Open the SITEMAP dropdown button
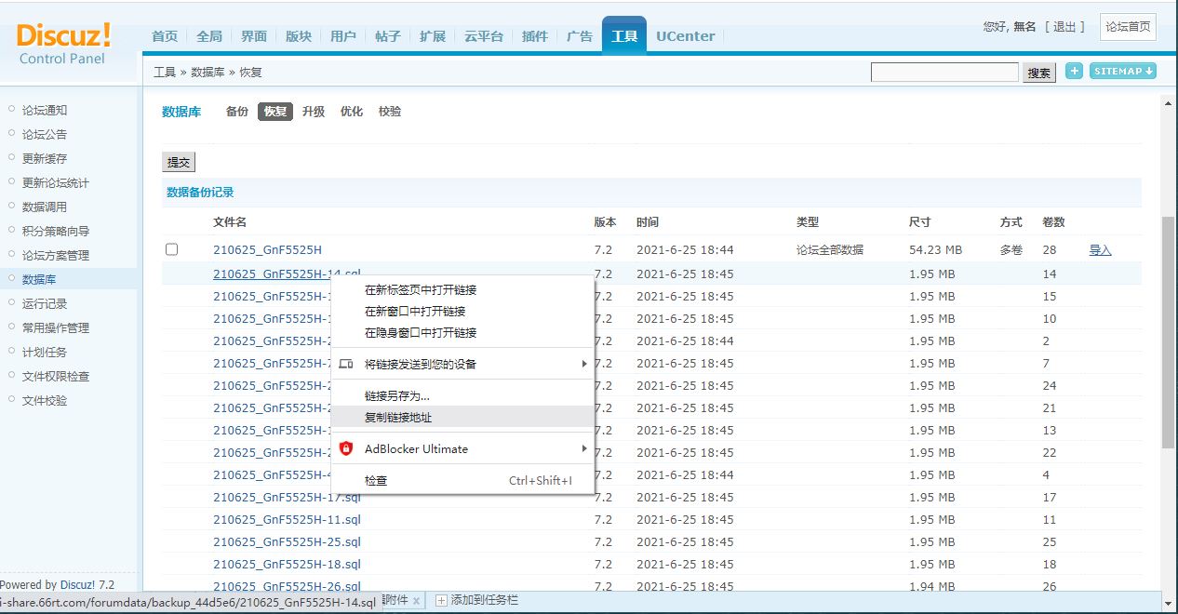Viewport: 1178px width, 614px height. click(x=1123, y=71)
